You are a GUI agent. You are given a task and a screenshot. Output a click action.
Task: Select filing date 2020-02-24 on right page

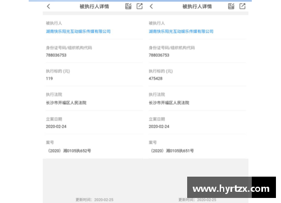(159, 127)
